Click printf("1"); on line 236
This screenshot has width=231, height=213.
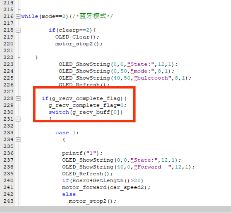point(82,153)
